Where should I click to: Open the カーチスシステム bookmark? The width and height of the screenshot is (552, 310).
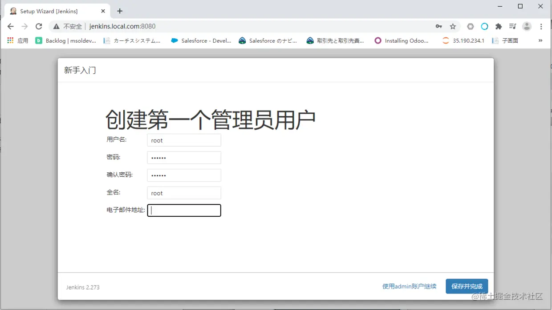[x=132, y=40]
